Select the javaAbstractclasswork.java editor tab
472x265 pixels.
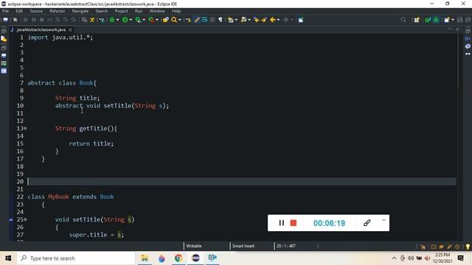pos(41,29)
